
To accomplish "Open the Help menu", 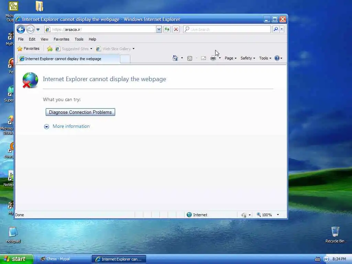I will (92, 39).
